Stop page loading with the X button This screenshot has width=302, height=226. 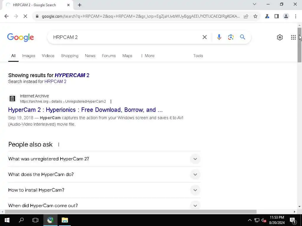point(25,16)
